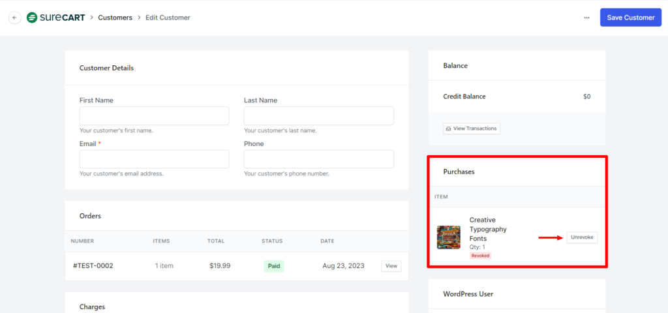Screen dimensions: 668x313
Task: Click the Orders section heading
Action: click(90, 216)
